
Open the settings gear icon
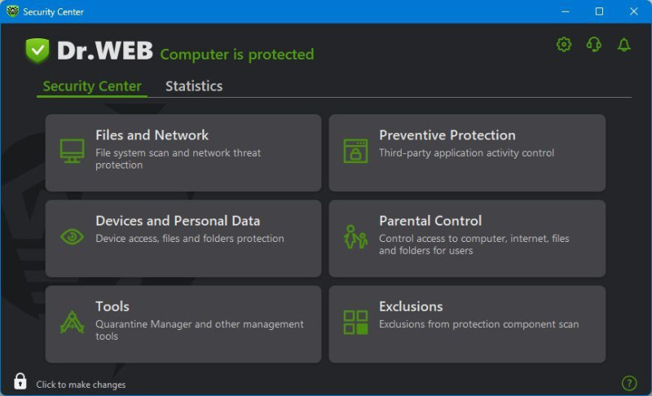(564, 44)
